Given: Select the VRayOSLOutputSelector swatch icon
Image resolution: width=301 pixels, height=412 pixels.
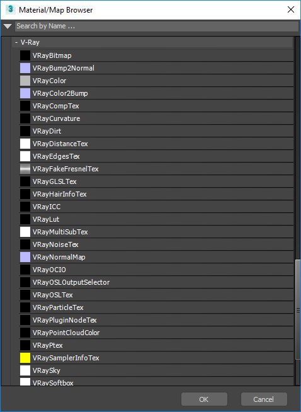Looking at the screenshot, I should [25, 282].
